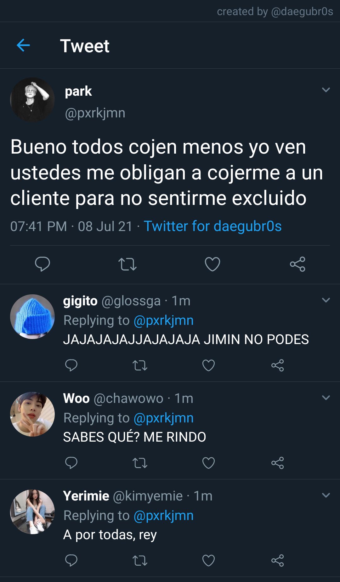Open @pxrkjmn mention in Woo's reply

[163, 418]
